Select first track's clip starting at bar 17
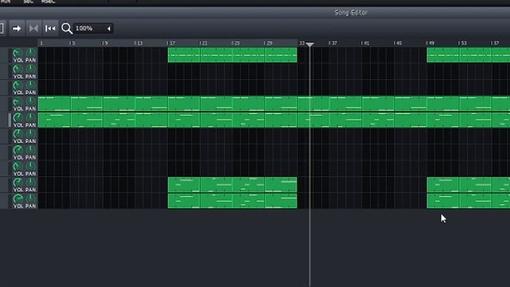The width and height of the screenshot is (510, 287). [184, 55]
